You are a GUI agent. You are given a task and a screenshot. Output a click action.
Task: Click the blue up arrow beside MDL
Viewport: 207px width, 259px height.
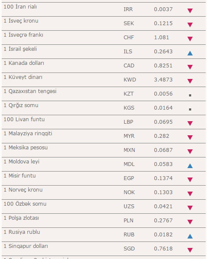[190, 166]
